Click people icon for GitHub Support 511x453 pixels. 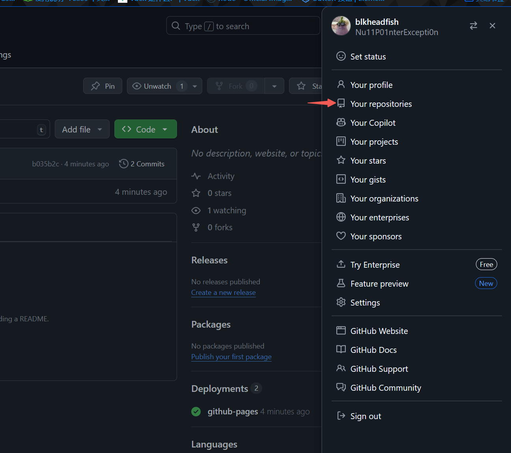(x=341, y=368)
